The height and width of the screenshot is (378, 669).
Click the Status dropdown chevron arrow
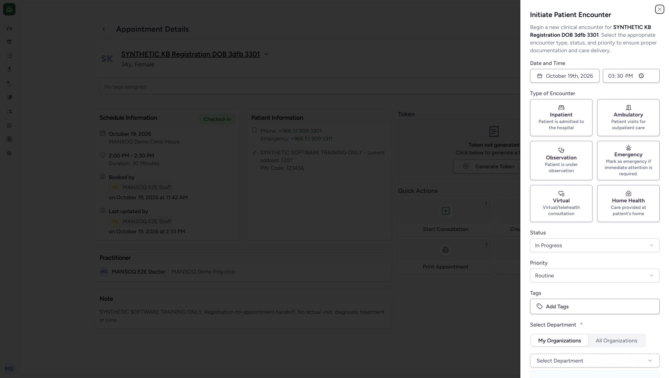point(651,245)
